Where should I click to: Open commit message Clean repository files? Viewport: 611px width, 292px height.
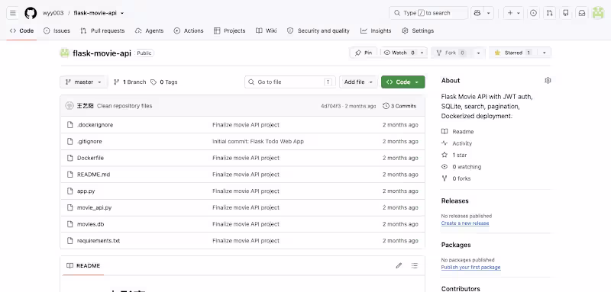click(124, 106)
